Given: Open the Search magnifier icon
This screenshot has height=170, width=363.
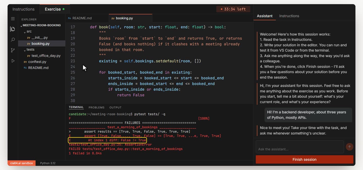Looking at the screenshot, I should (13, 40).
